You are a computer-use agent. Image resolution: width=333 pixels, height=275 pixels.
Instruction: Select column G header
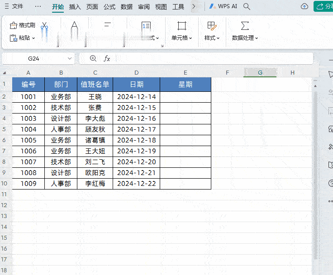click(260, 73)
